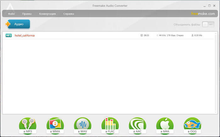Open the Справка menu
220x137 pixels.
(x=69, y=14)
